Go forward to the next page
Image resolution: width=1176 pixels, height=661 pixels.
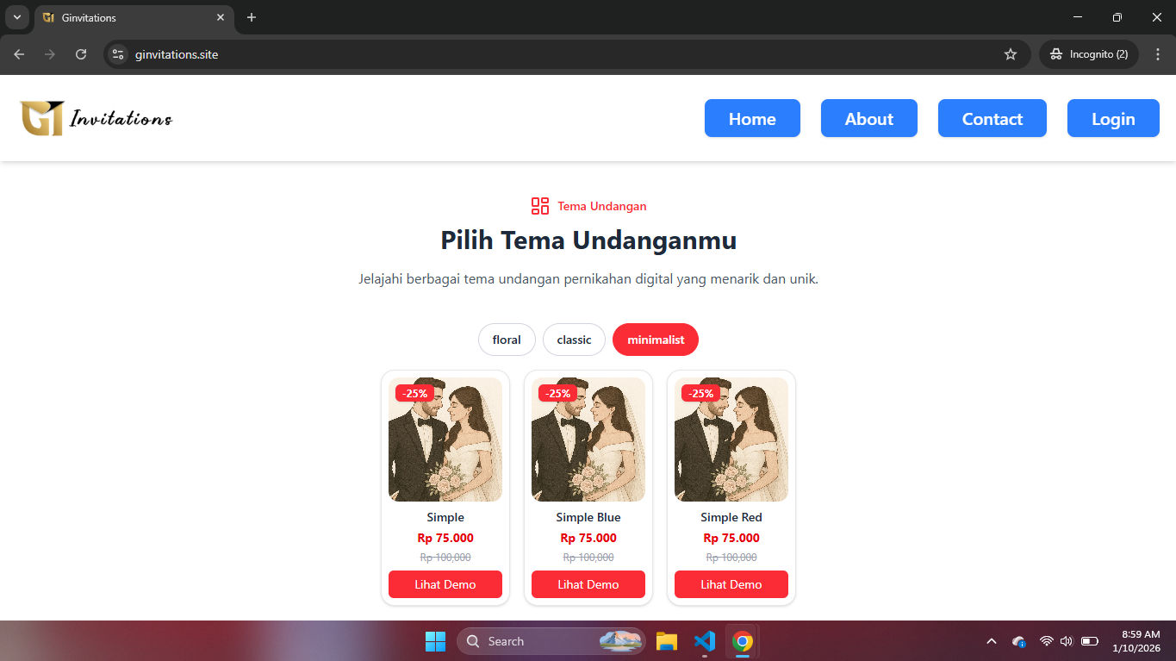[x=50, y=54]
